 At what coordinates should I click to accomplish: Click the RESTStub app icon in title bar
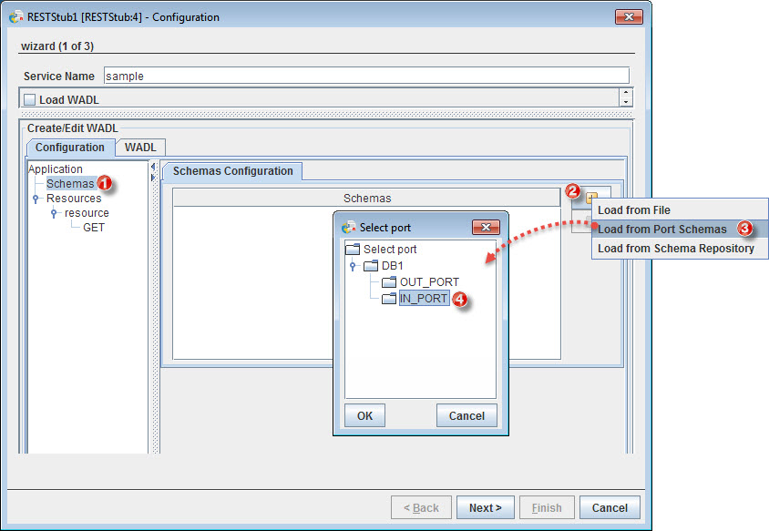click(15, 16)
